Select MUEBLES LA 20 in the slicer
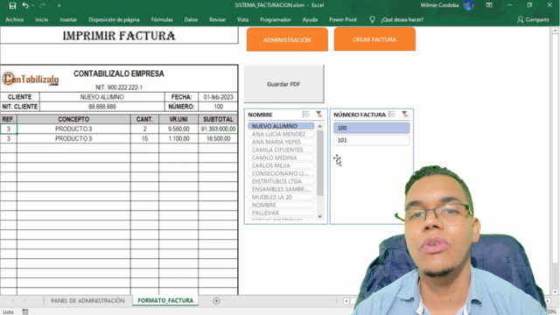 tap(281, 197)
